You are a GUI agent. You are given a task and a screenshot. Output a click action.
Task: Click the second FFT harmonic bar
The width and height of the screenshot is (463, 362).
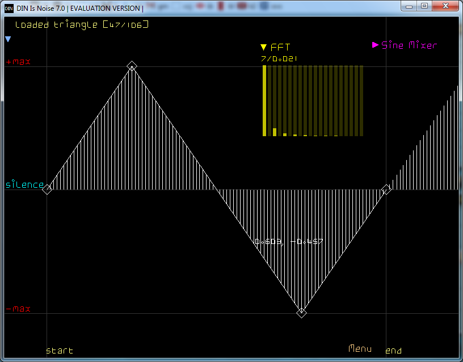click(275, 132)
